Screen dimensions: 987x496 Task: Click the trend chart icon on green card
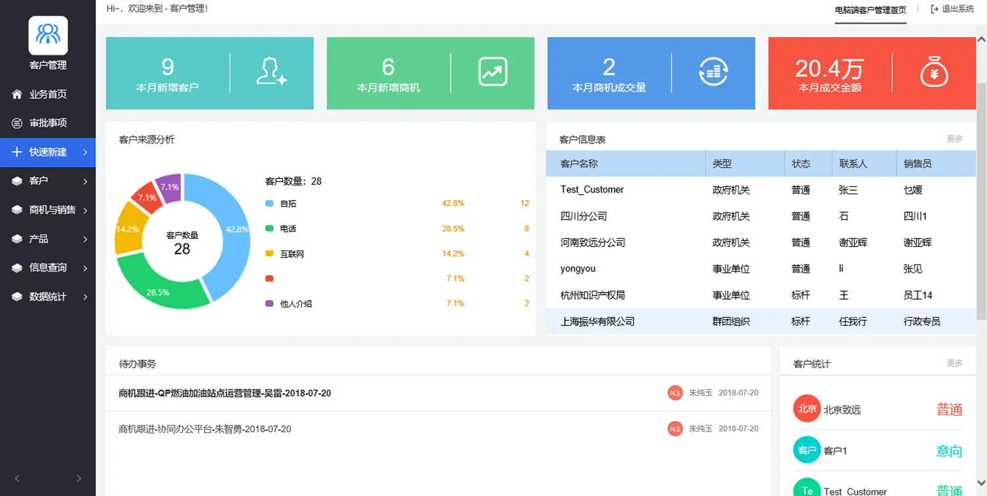pyautogui.click(x=492, y=72)
